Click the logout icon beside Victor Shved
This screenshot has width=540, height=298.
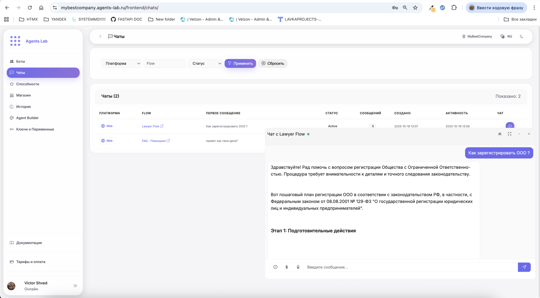(75, 286)
